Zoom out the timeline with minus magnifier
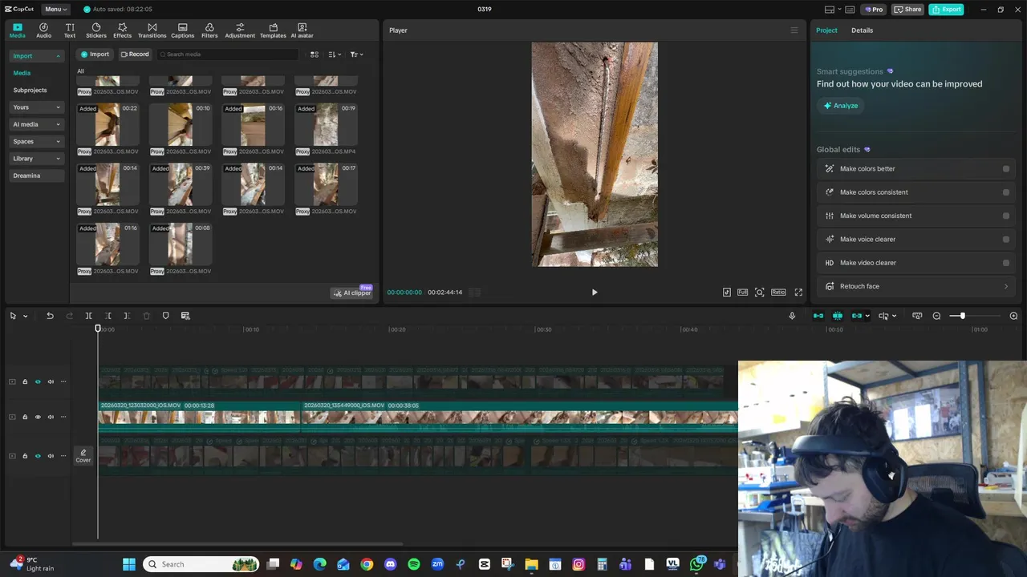The width and height of the screenshot is (1027, 577). click(936, 316)
